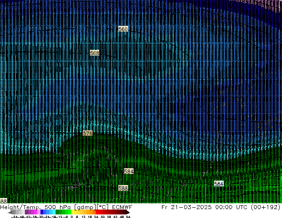The image size is (282, 218).
Task: Click the [gdmp] units text
Action: [85, 207]
